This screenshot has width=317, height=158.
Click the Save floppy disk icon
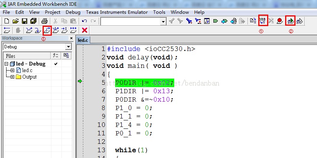pos(24,21)
